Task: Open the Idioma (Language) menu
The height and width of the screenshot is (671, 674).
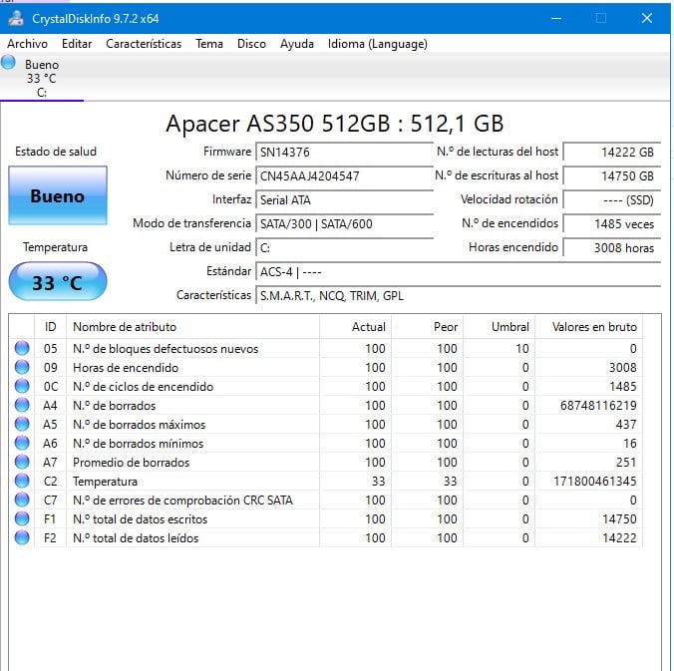Action: [378, 44]
